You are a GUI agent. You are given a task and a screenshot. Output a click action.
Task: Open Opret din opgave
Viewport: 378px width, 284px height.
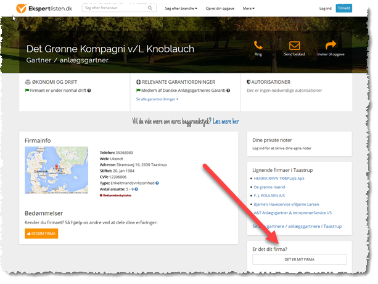pos(220,9)
